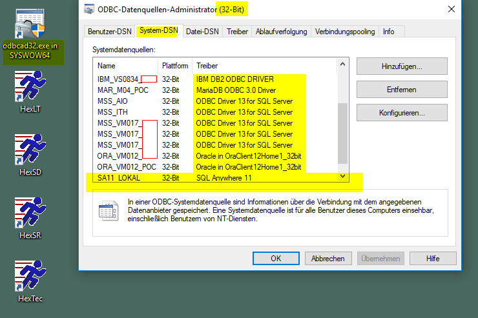Open the HexSD desktop shortcut
The height and width of the screenshot is (318, 478).
30,155
